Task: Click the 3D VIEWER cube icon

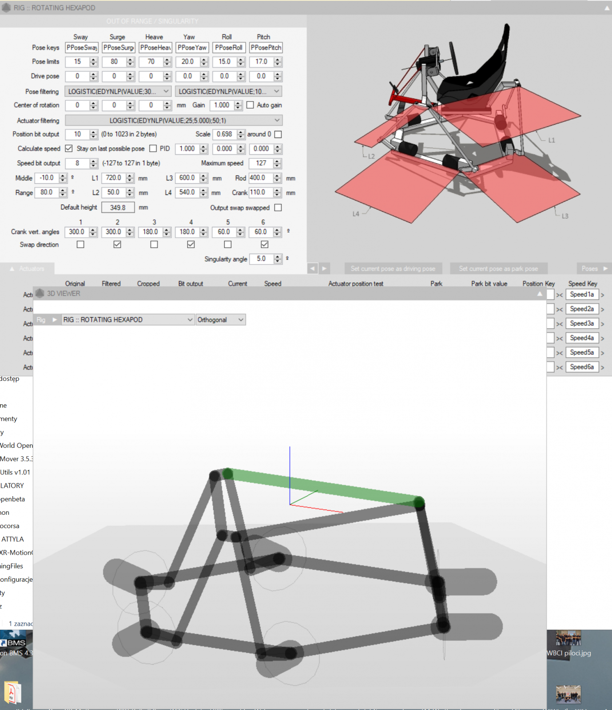Action: point(40,293)
